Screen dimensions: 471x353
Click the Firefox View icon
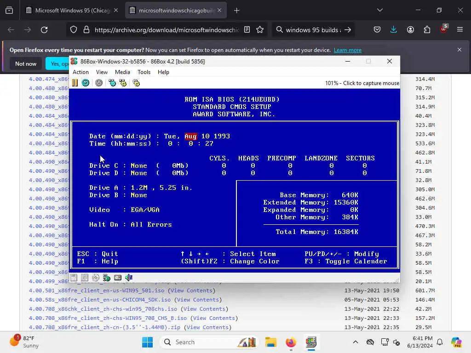[x=9, y=11]
